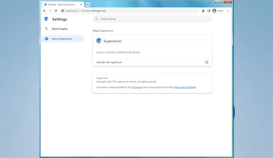Expand the tab search chevron in title bar
Image resolution: width=273 pixels, height=158 pixels.
[210, 3]
